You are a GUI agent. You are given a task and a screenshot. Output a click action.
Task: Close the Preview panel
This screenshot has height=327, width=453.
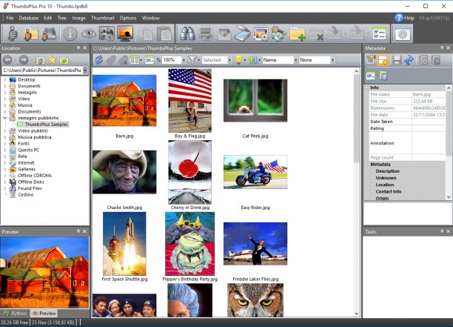click(84, 231)
